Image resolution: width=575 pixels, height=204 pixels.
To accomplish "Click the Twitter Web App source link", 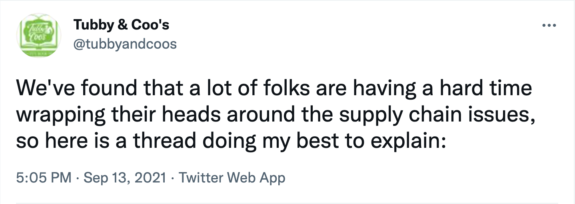I will (x=232, y=177).
